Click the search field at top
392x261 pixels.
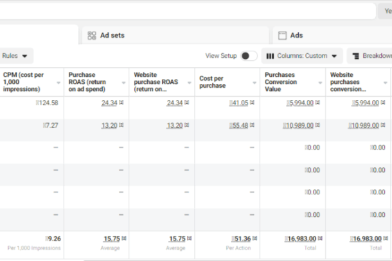(x=193, y=11)
